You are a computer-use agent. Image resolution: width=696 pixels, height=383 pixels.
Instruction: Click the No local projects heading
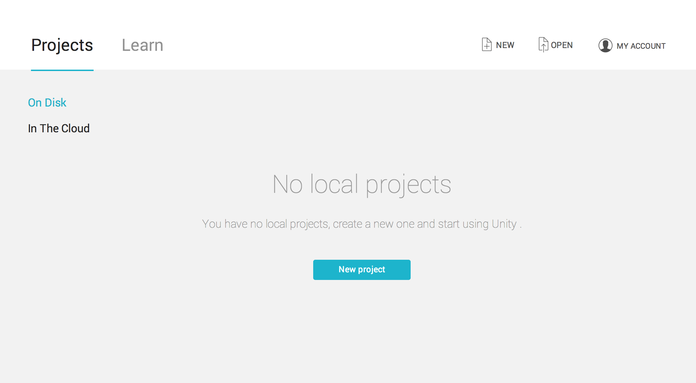tap(362, 185)
